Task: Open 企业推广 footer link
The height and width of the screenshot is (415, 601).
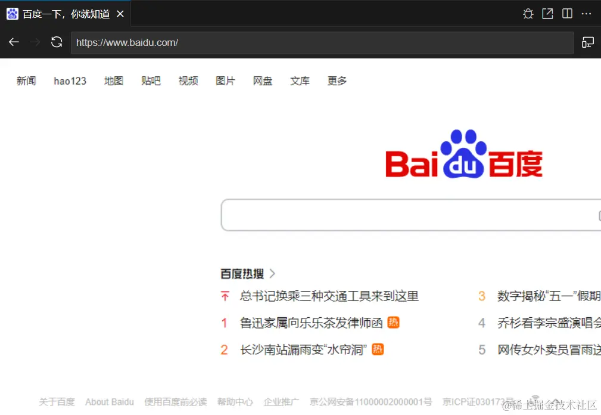Action: [281, 402]
